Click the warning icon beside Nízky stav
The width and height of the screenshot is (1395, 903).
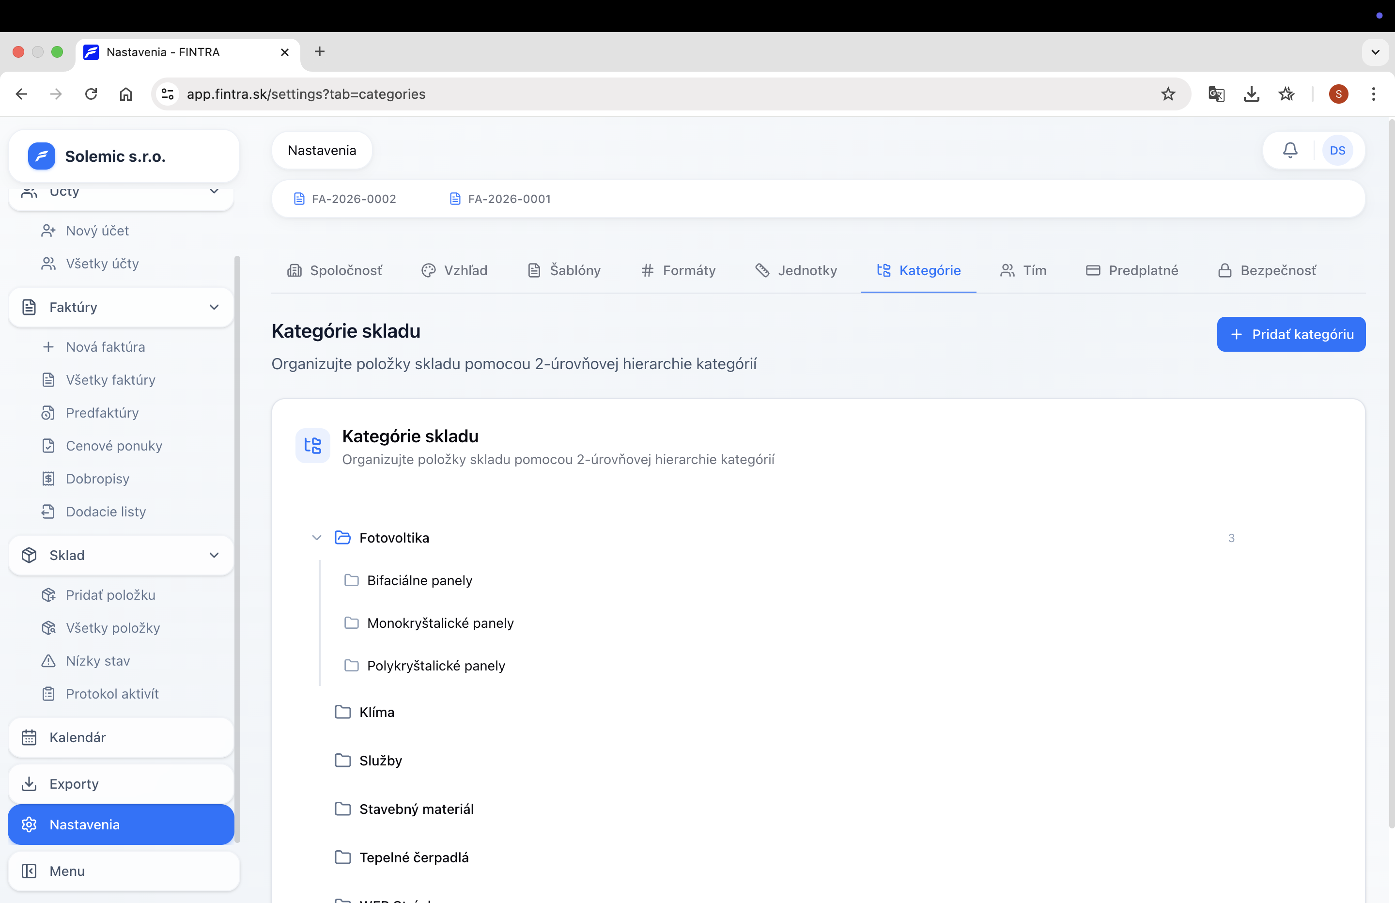point(48,661)
